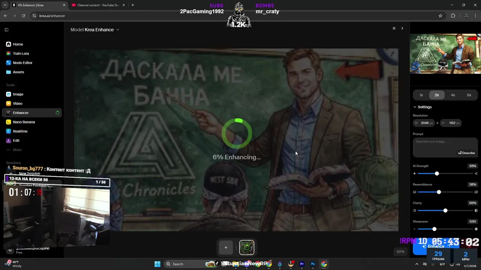Open source image preview thumbnail
The width and height of the screenshot is (481, 270).
(445, 54)
